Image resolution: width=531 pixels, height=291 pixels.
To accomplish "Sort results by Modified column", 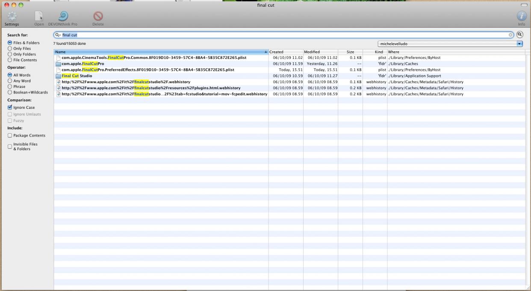I will 320,52.
